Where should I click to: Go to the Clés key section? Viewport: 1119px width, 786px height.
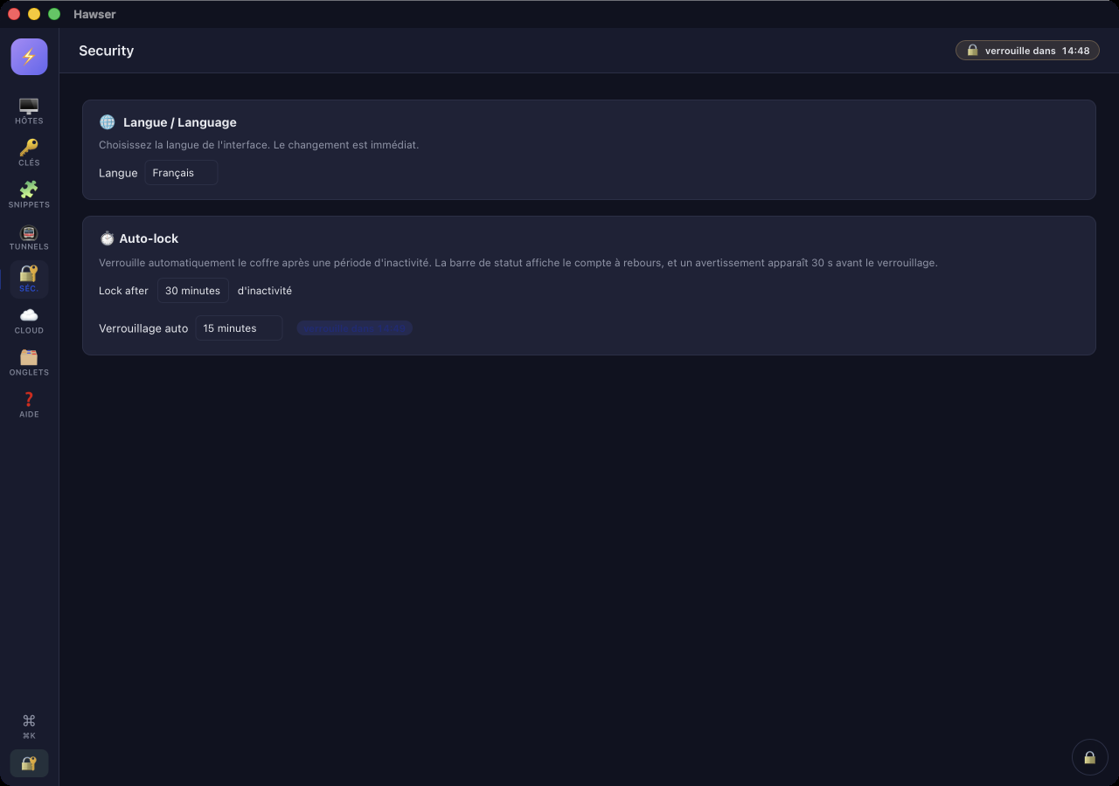click(29, 153)
